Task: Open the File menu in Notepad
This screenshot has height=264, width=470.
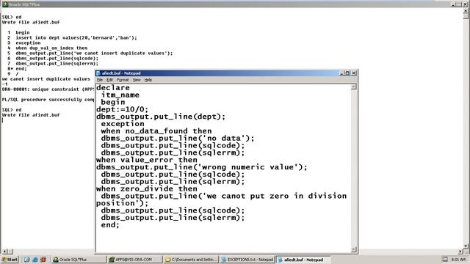Action: [100, 80]
